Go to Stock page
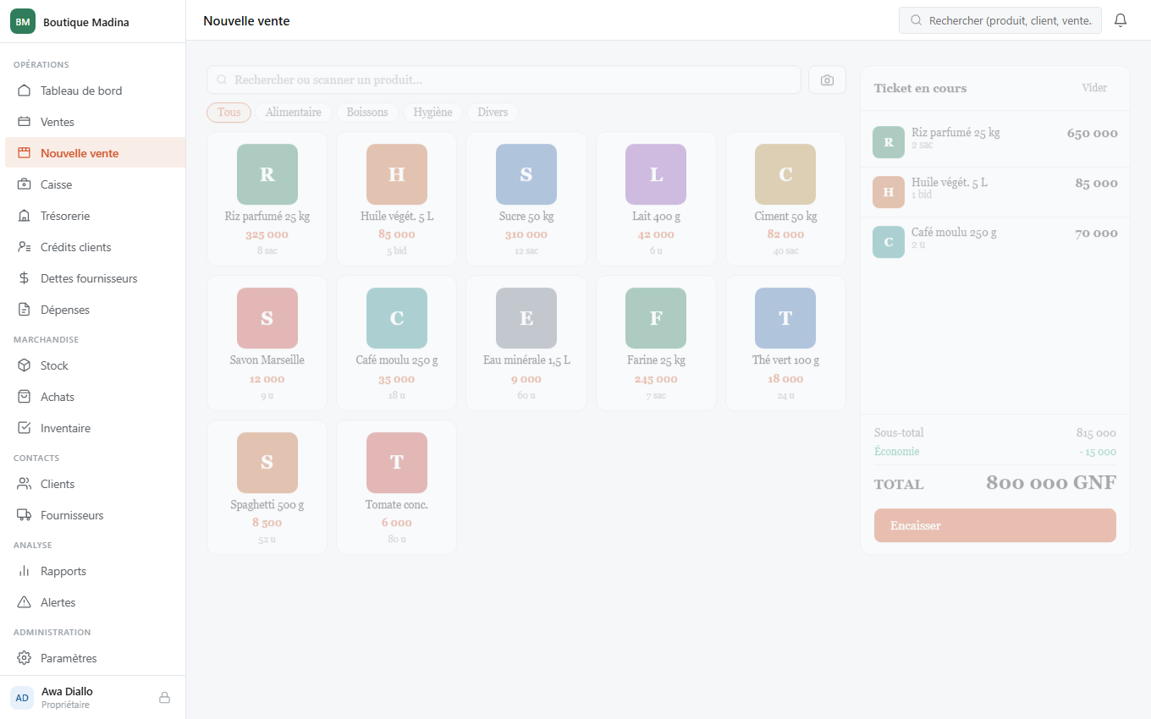The height and width of the screenshot is (719, 1151). click(x=95, y=365)
